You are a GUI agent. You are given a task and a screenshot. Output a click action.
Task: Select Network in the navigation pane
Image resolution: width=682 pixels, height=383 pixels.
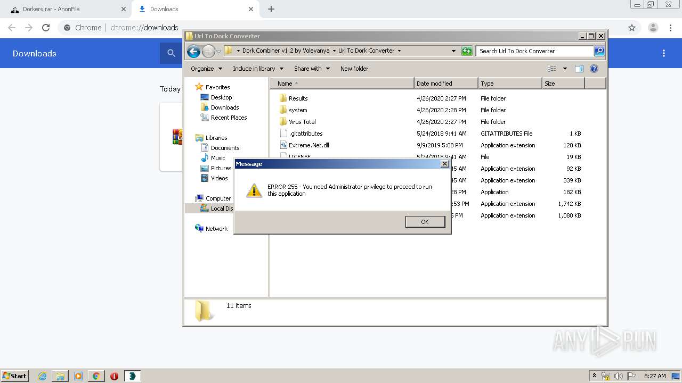coord(212,229)
